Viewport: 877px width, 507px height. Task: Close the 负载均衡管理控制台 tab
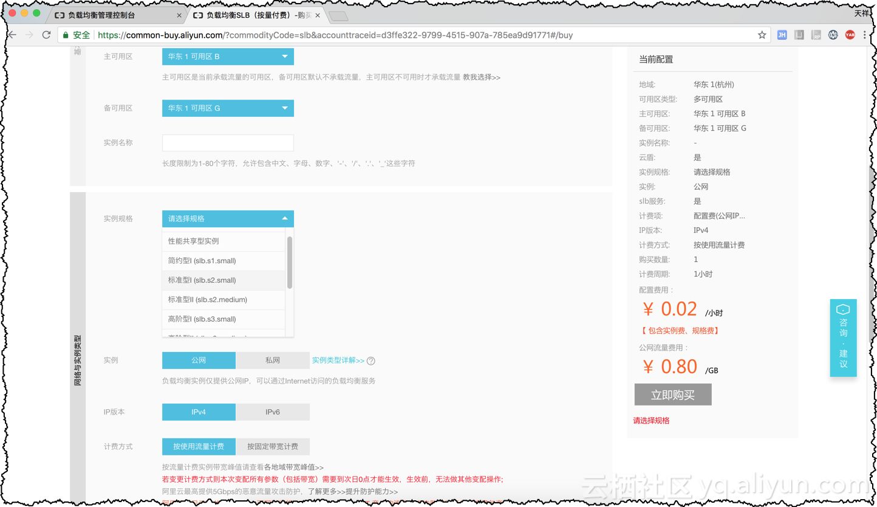coord(179,15)
